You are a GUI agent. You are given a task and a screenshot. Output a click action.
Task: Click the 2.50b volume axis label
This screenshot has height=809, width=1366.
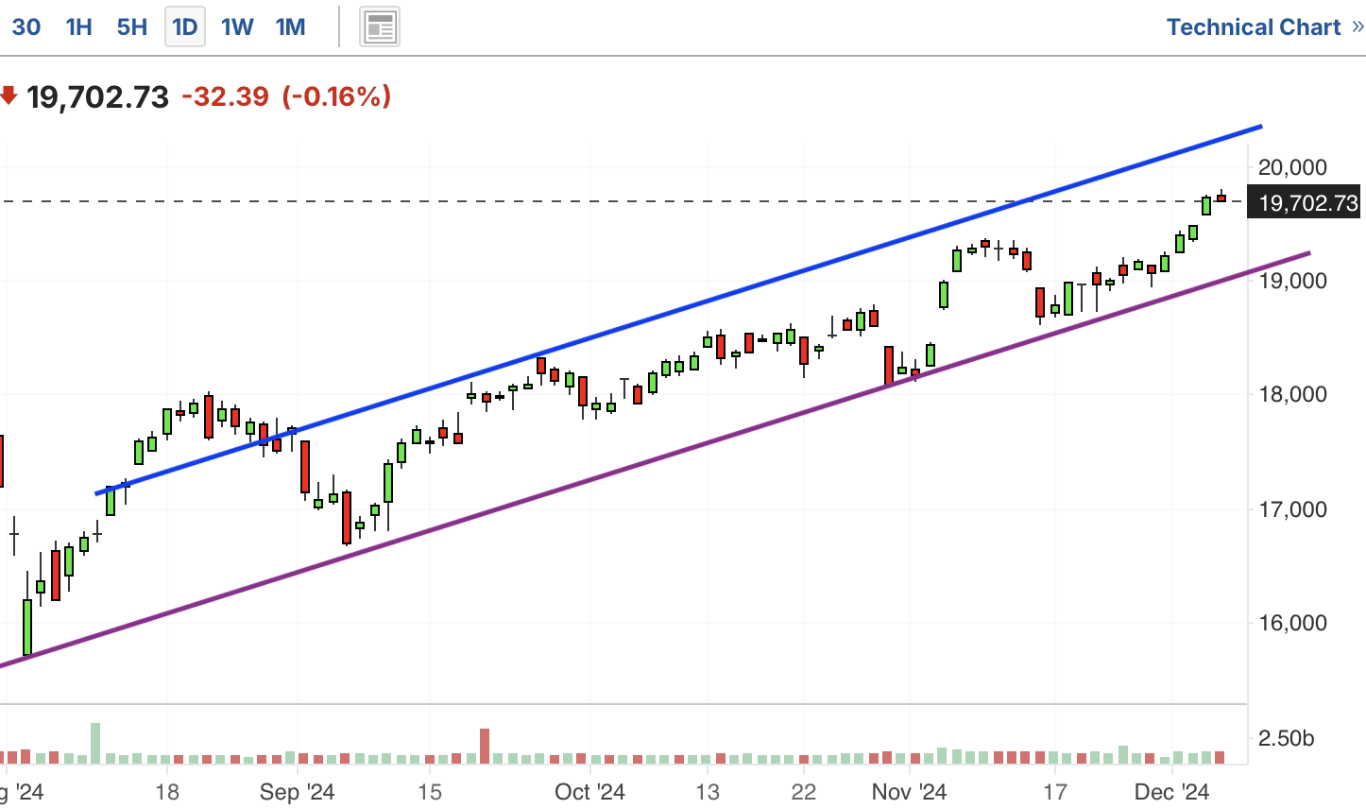[x=1287, y=738]
